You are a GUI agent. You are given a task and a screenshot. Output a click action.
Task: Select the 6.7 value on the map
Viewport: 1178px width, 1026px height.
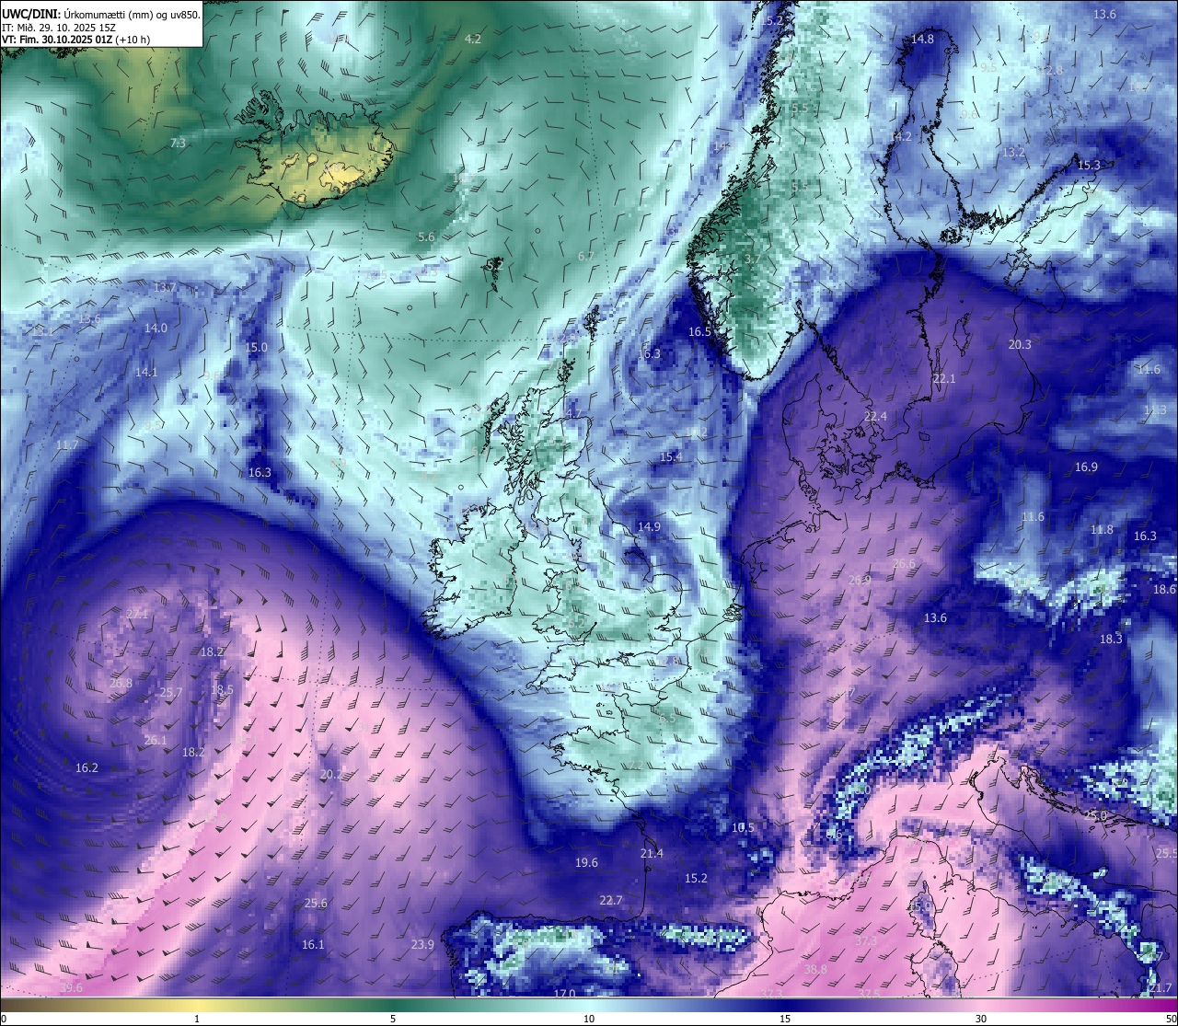click(585, 256)
